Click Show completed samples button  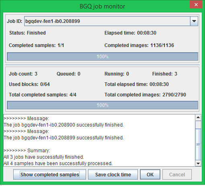coord(49,174)
